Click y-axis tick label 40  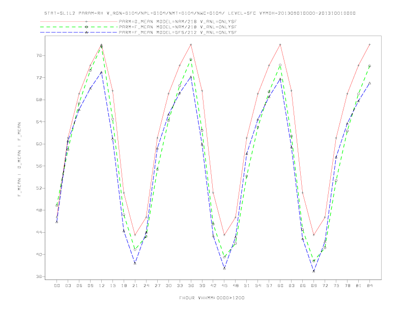point(39,255)
